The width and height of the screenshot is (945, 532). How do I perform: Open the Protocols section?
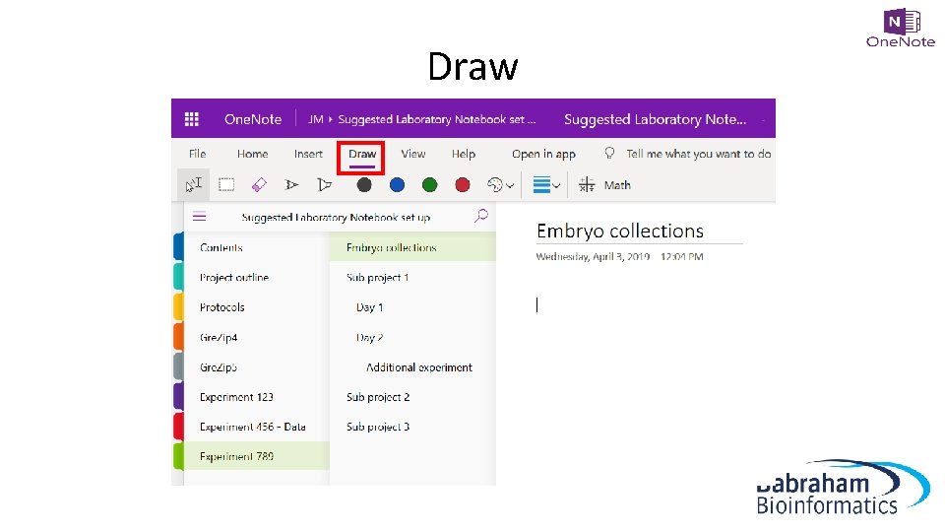[222, 307]
